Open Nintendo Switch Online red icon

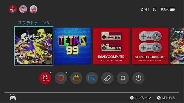(45, 78)
